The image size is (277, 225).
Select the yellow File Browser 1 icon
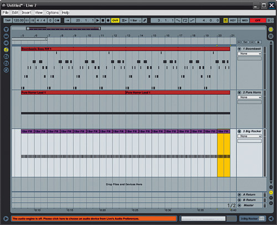click(6, 50)
